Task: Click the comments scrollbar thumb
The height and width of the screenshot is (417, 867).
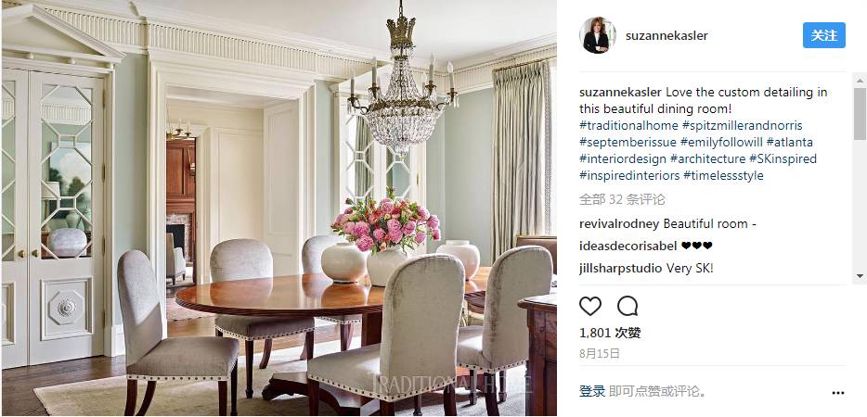Action: tap(860, 114)
